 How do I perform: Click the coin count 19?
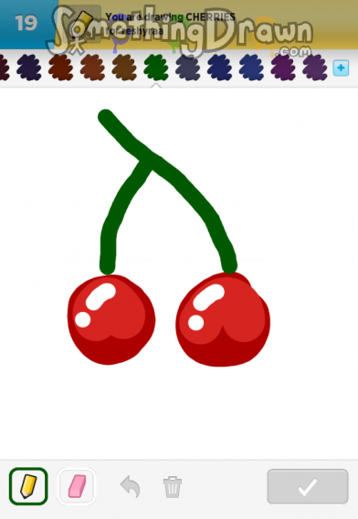pyautogui.click(x=26, y=23)
